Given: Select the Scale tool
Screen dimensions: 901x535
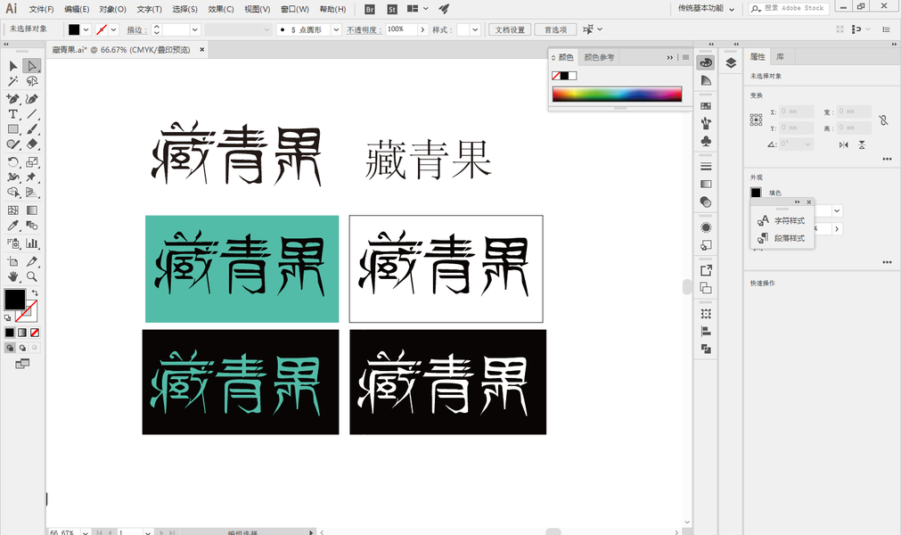Looking at the screenshot, I should (x=31, y=162).
